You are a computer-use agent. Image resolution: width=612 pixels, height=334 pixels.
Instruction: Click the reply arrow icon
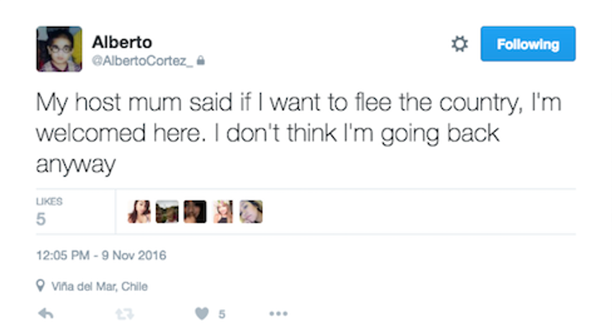click(46, 314)
